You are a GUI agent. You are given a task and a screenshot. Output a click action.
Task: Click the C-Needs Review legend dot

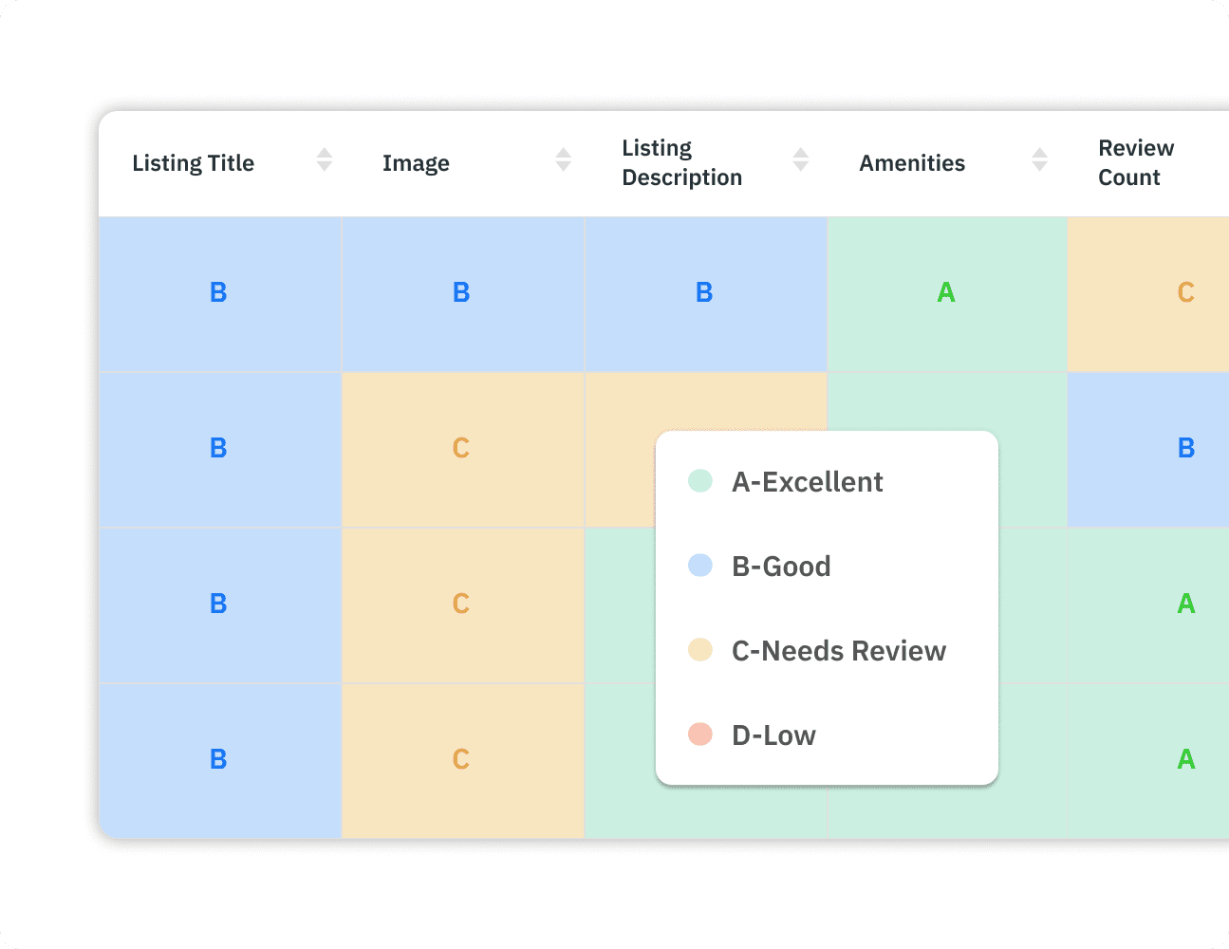pos(700,650)
